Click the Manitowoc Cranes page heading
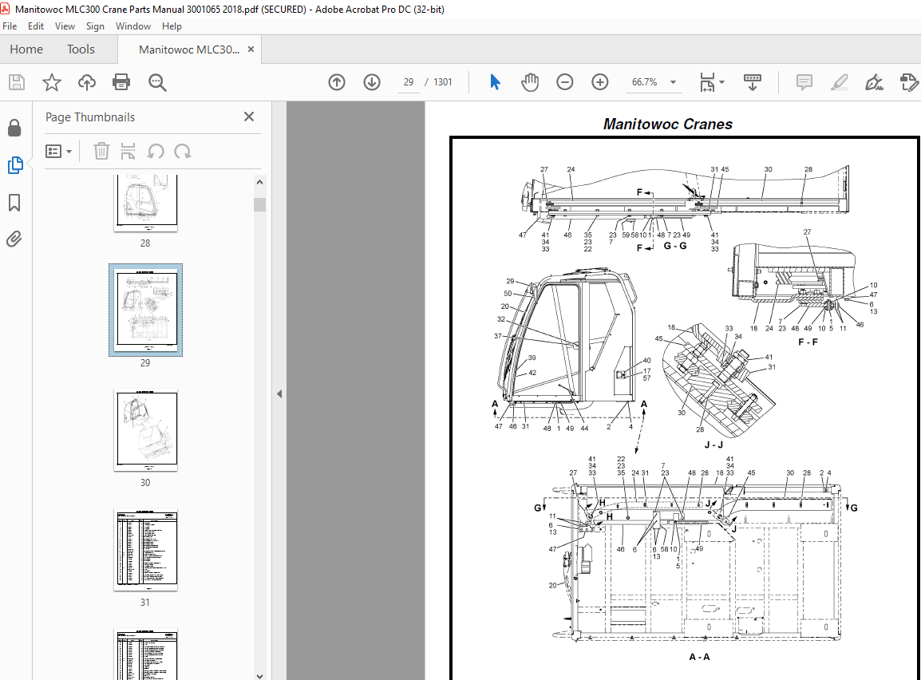Viewport: 921px width, 680px height. pyautogui.click(x=668, y=124)
